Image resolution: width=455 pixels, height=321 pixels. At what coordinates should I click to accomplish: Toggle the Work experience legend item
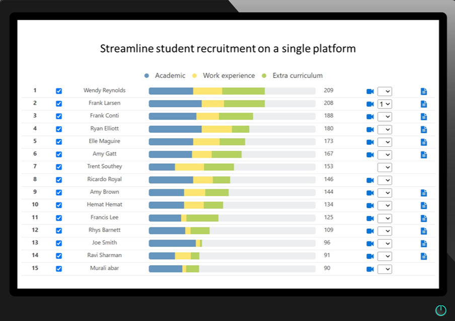click(224, 76)
